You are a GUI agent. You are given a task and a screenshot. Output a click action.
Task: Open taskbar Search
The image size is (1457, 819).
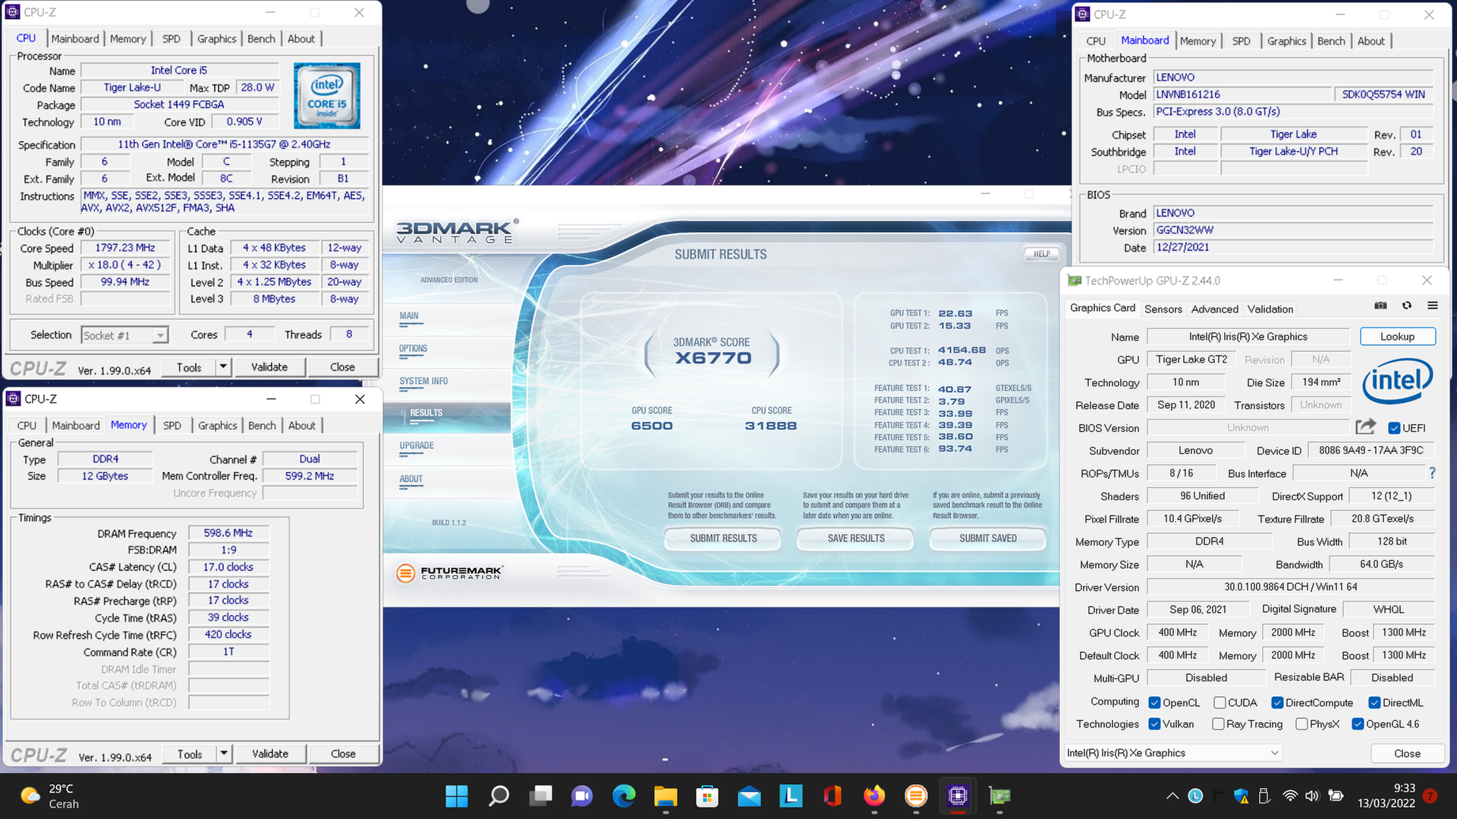[499, 796]
